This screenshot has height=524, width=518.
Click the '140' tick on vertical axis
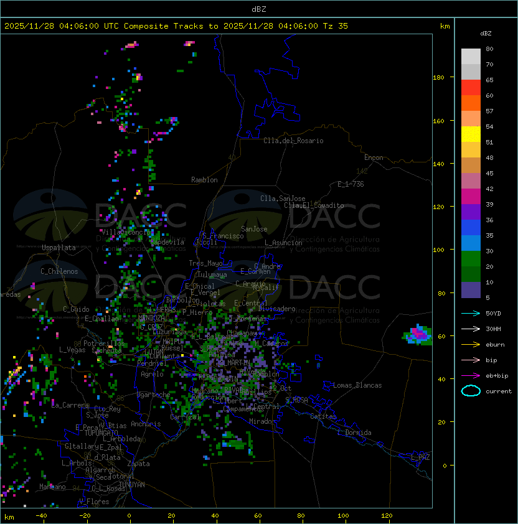(438, 164)
